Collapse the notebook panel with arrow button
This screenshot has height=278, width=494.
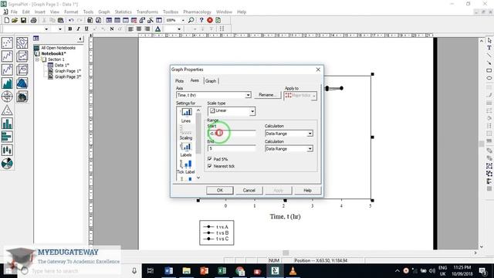[x=80, y=39]
